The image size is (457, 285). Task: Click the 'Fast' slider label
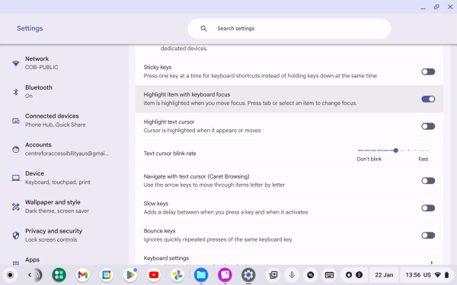423,159
